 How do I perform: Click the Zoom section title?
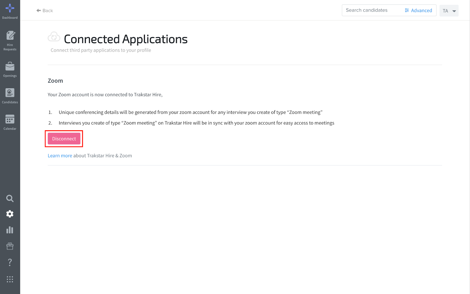56,81
